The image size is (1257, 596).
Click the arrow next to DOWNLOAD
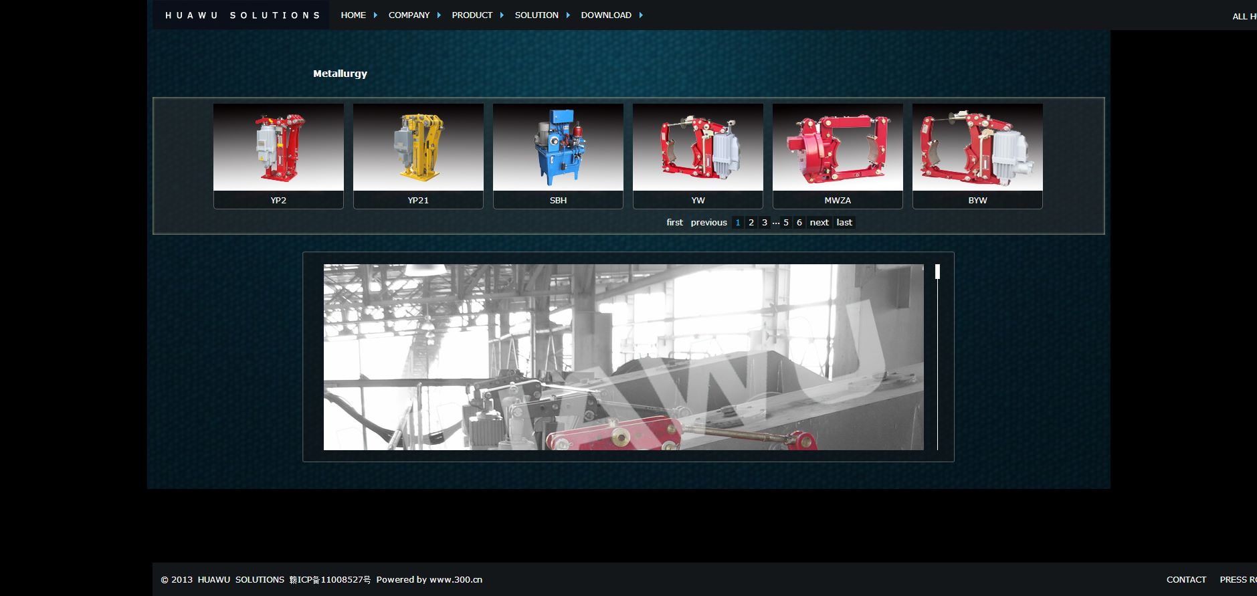(x=641, y=15)
